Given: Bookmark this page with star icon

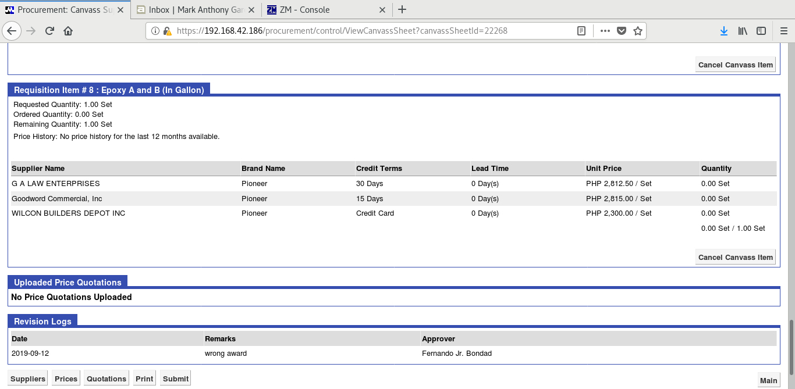Looking at the screenshot, I should [x=638, y=31].
